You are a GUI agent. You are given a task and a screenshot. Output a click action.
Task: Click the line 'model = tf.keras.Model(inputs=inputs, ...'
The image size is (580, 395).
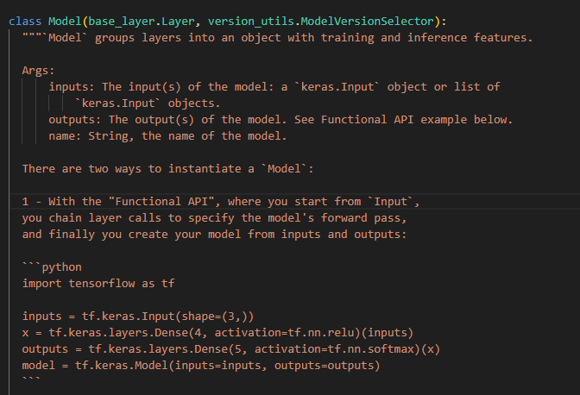tap(201, 366)
